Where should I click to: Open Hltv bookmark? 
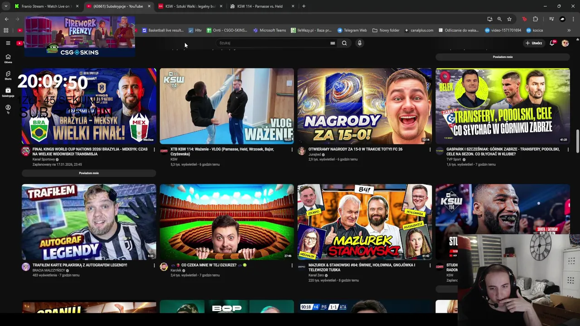[x=195, y=30]
